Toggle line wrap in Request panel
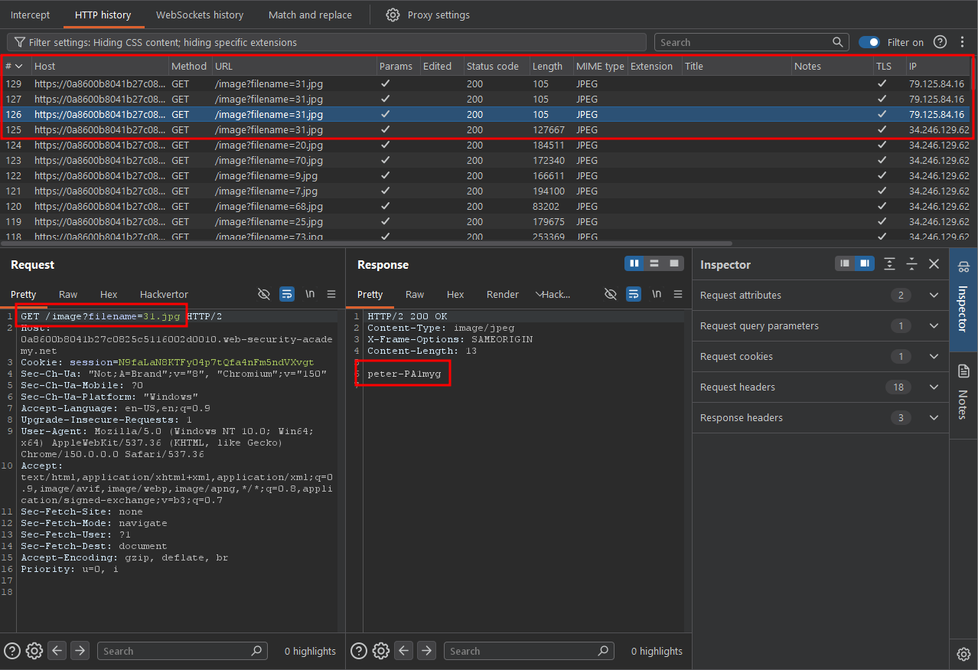Image resolution: width=978 pixels, height=670 pixels. pyautogui.click(x=287, y=294)
